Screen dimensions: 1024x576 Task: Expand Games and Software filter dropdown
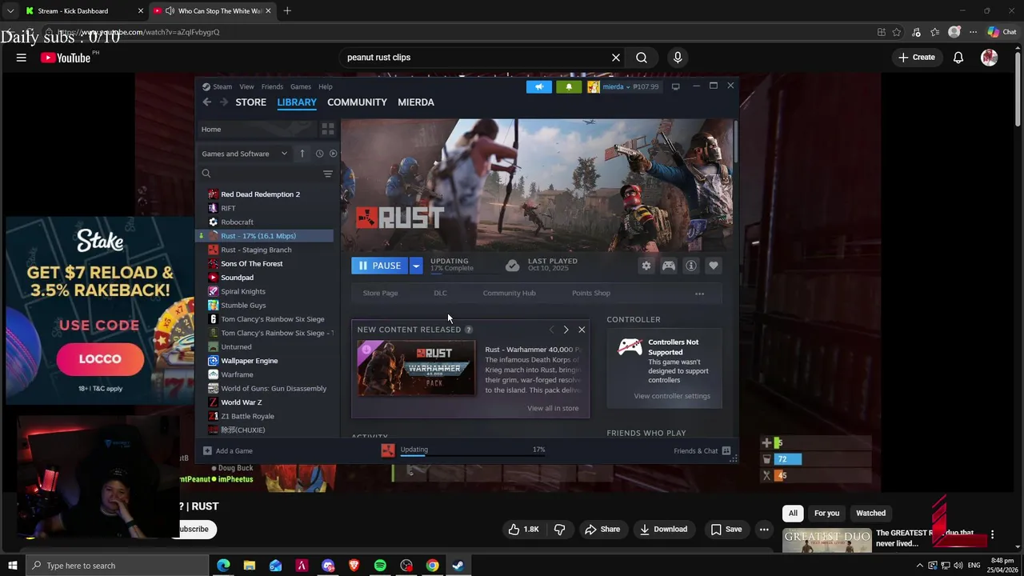245,154
